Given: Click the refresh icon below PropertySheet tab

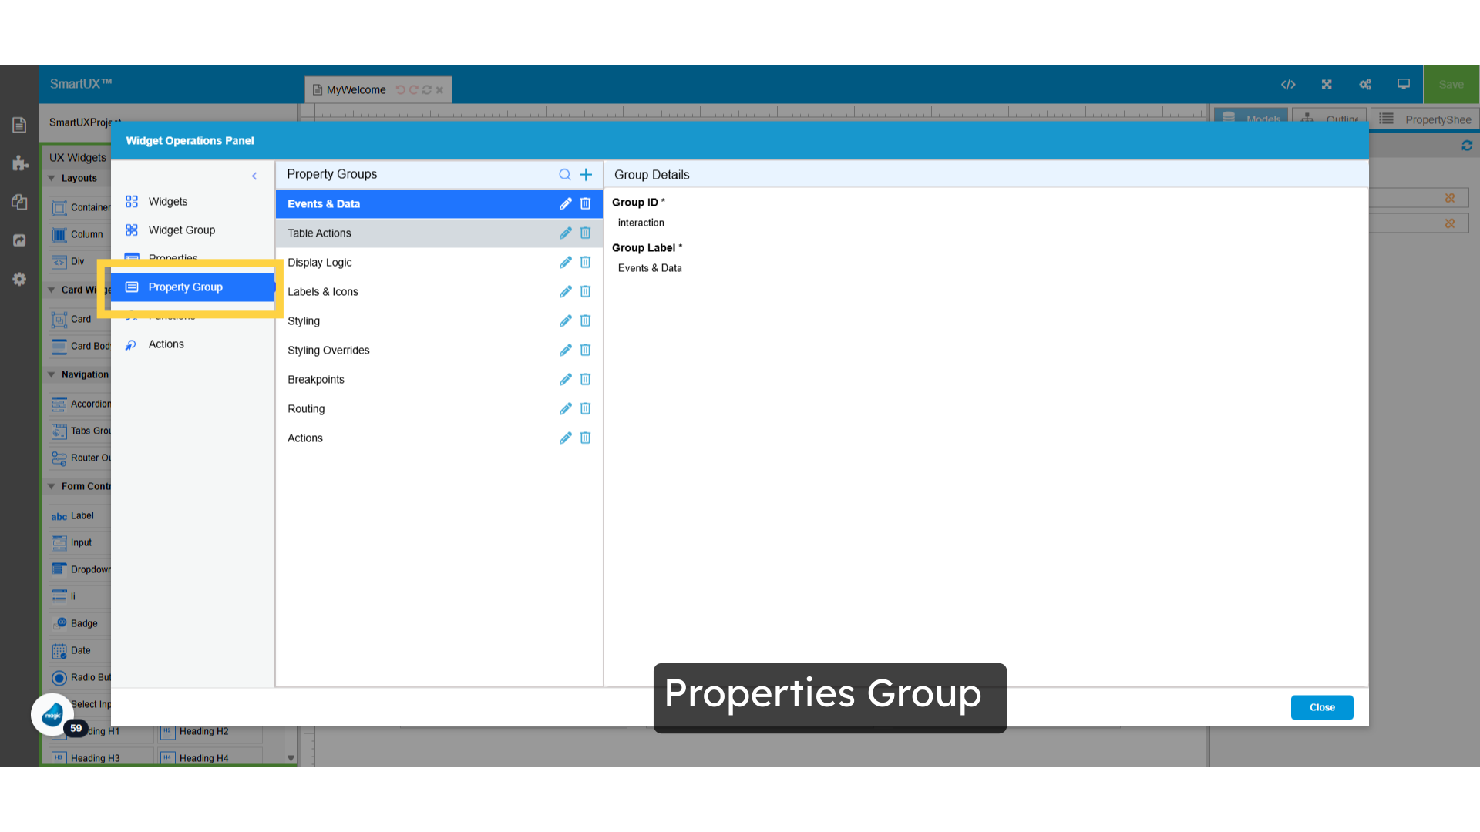Looking at the screenshot, I should tap(1468, 145).
